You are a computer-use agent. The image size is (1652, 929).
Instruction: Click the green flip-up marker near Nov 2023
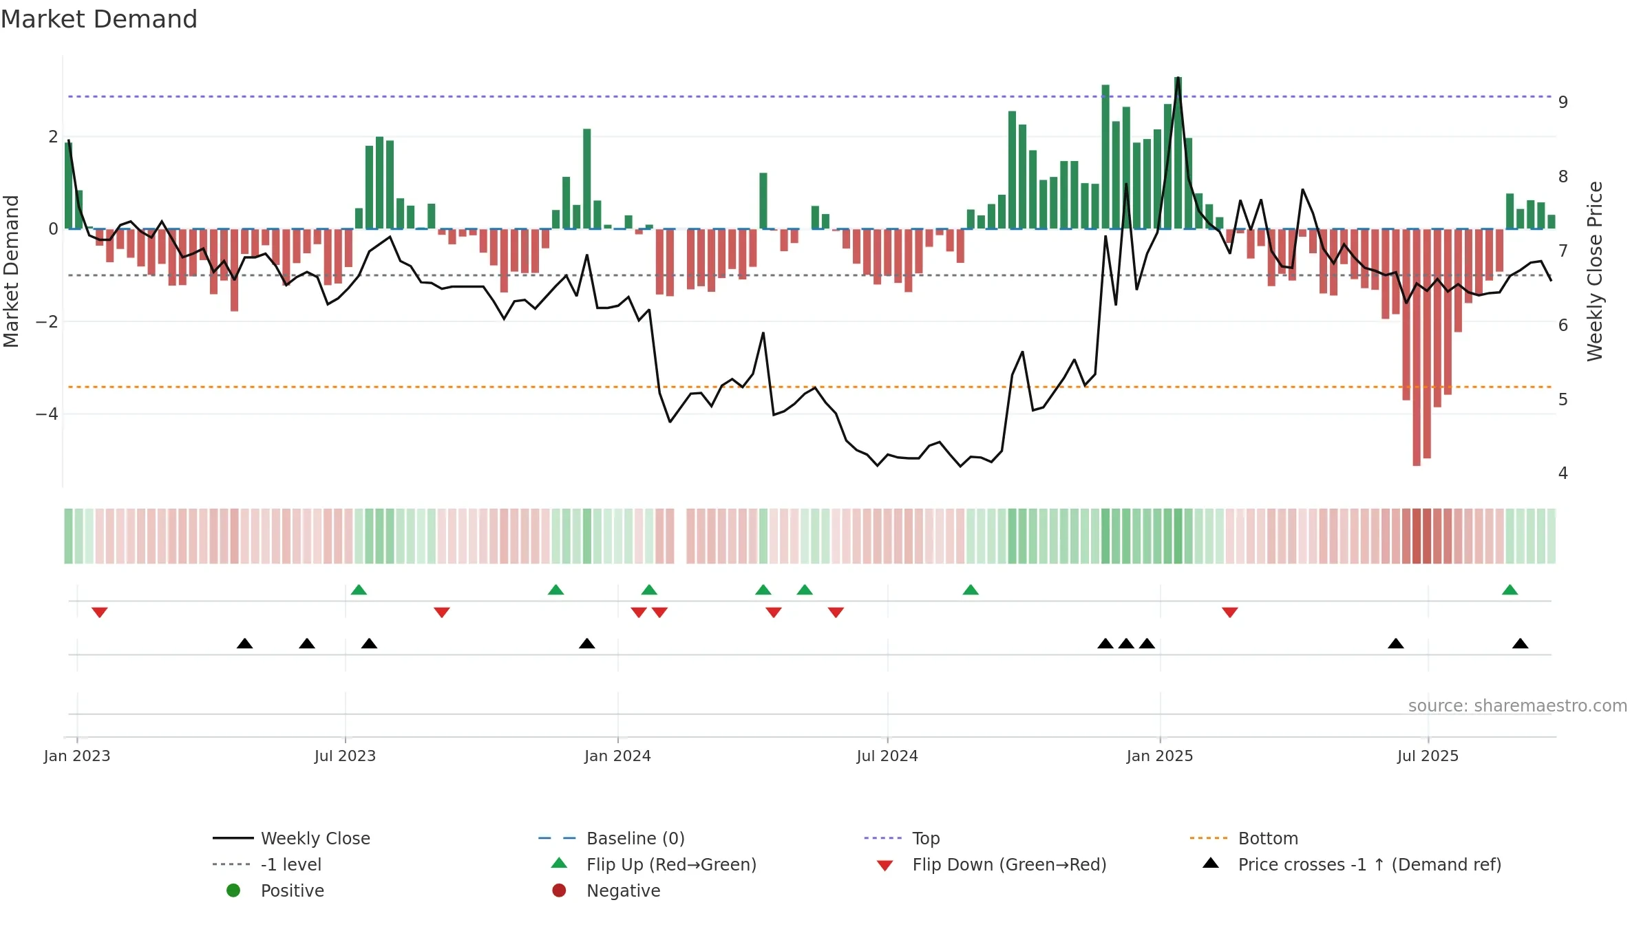[555, 590]
